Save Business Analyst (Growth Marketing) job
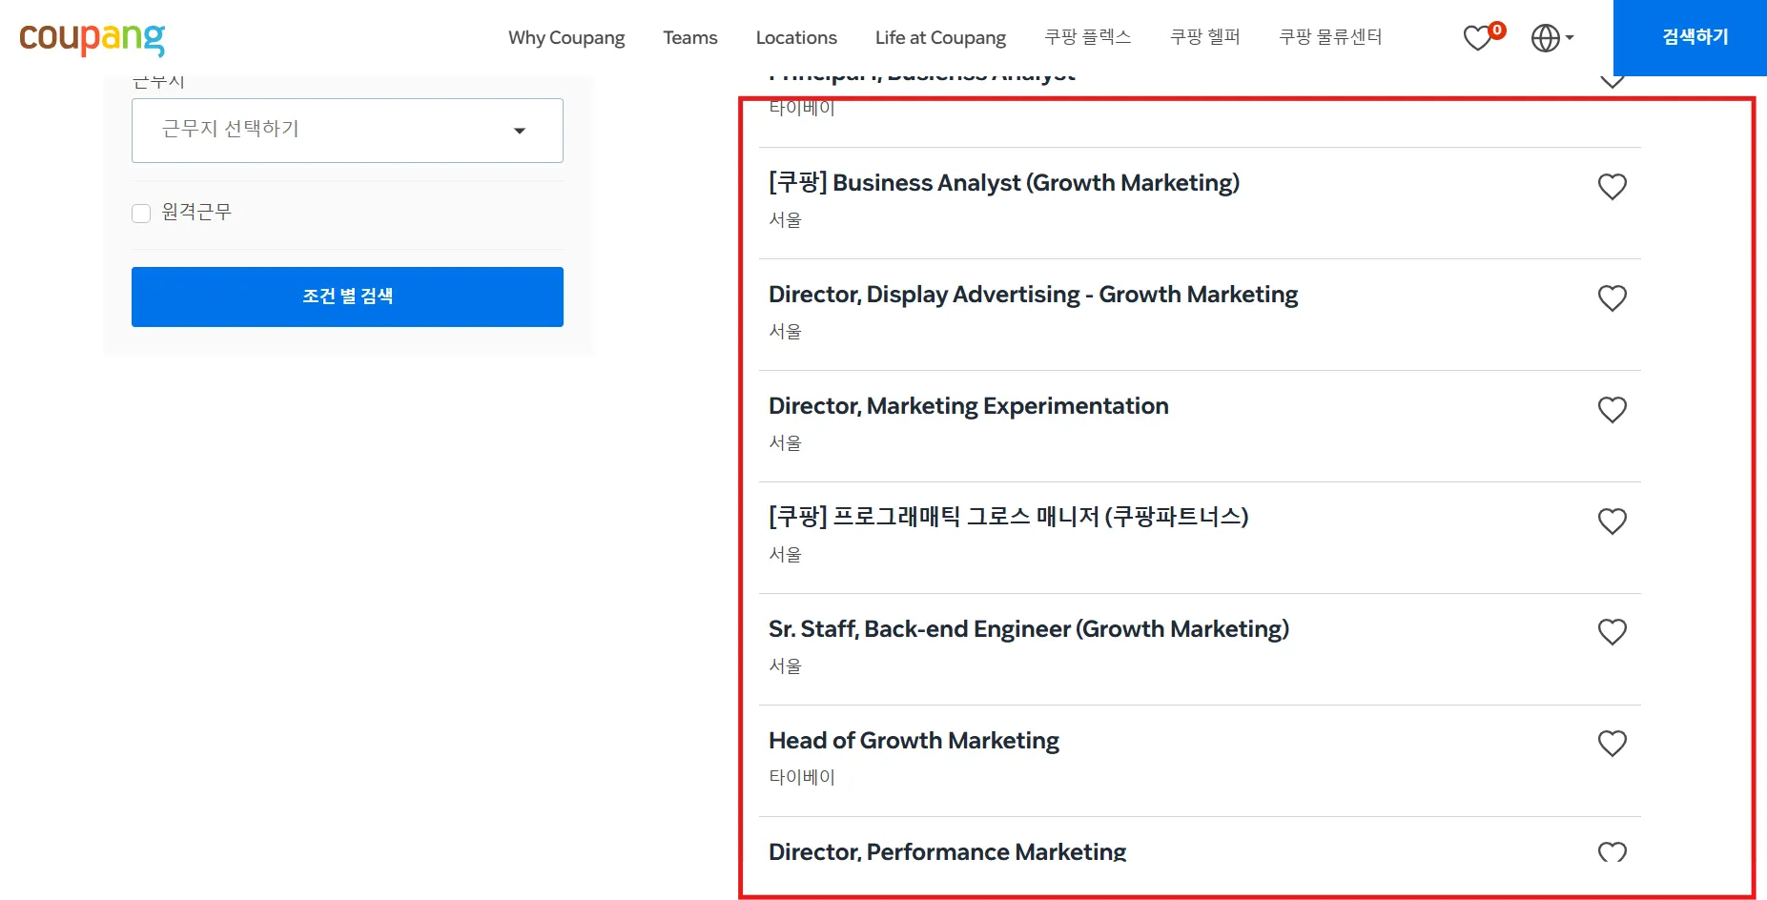The height and width of the screenshot is (900, 1767). tap(1613, 187)
